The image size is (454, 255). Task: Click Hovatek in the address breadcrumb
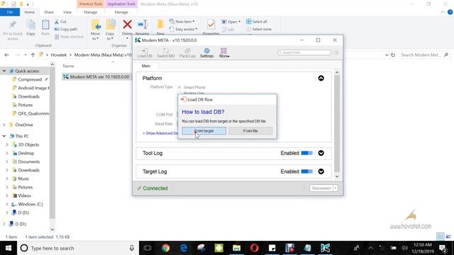pyautogui.click(x=59, y=55)
